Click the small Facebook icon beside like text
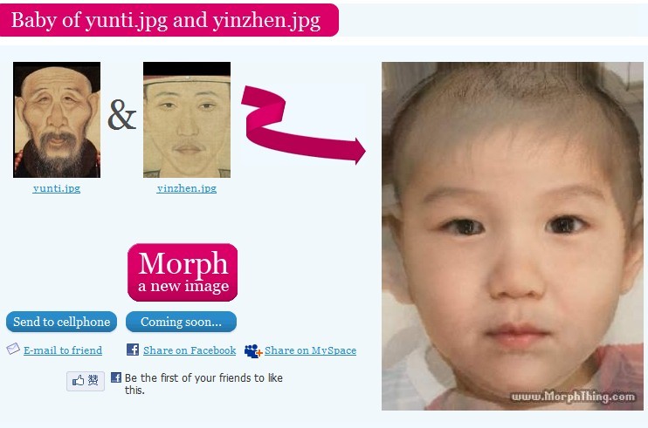Image resolution: width=648 pixels, height=428 pixels. 116,377
